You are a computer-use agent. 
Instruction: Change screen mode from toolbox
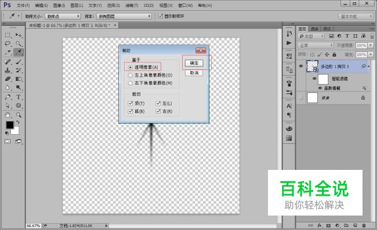(x=19, y=142)
